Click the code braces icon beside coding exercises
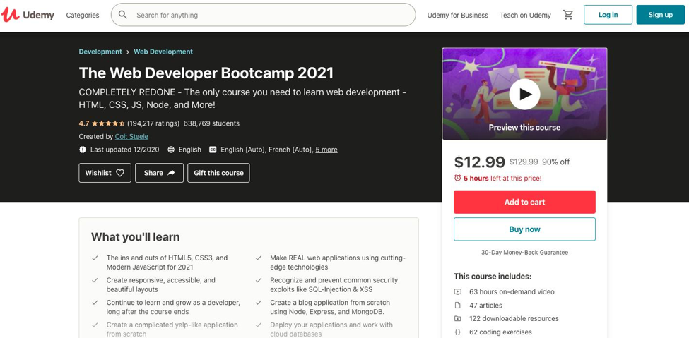 (x=458, y=332)
